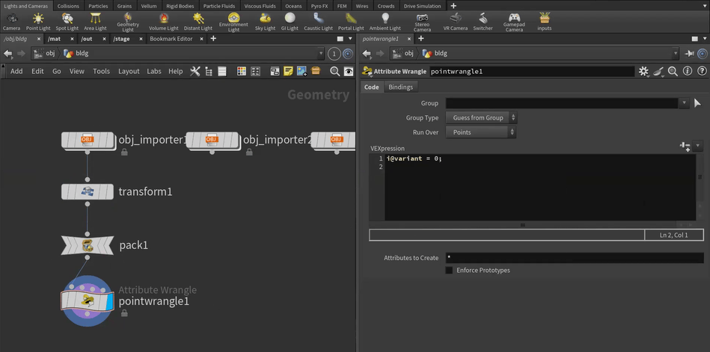710x352 pixels.
Task: Open the parameter gear settings menu
Action: [x=643, y=71]
